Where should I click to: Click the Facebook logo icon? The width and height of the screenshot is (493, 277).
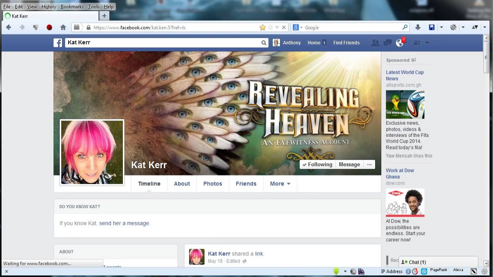click(x=58, y=43)
